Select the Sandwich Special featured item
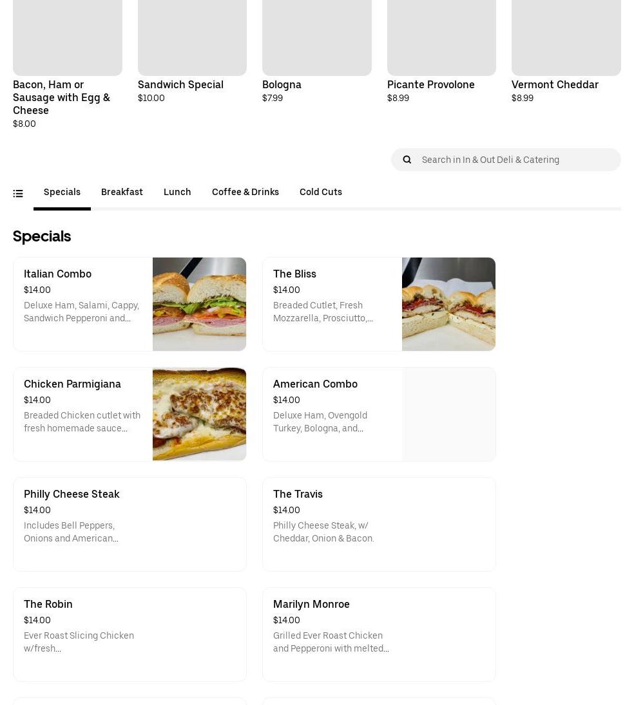This screenshot has height=705, width=634. pyautogui.click(x=180, y=84)
